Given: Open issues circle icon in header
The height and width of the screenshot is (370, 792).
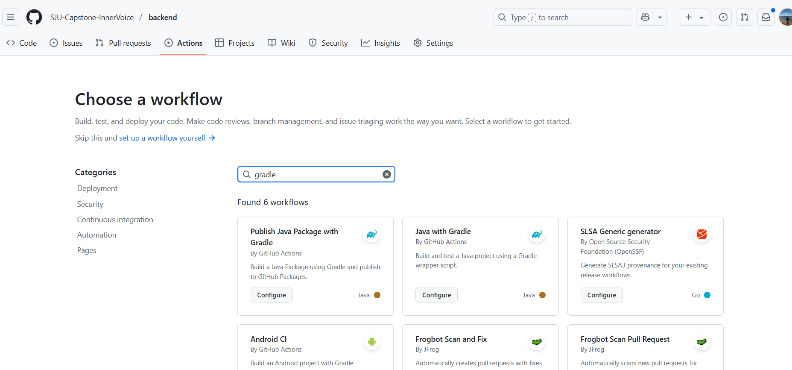Looking at the screenshot, I should pyautogui.click(x=723, y=17).
